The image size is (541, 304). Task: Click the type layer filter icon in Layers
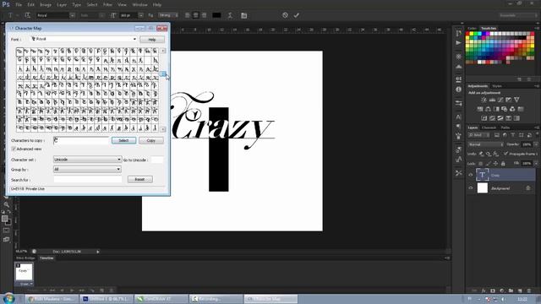click(x=513, y=135)
